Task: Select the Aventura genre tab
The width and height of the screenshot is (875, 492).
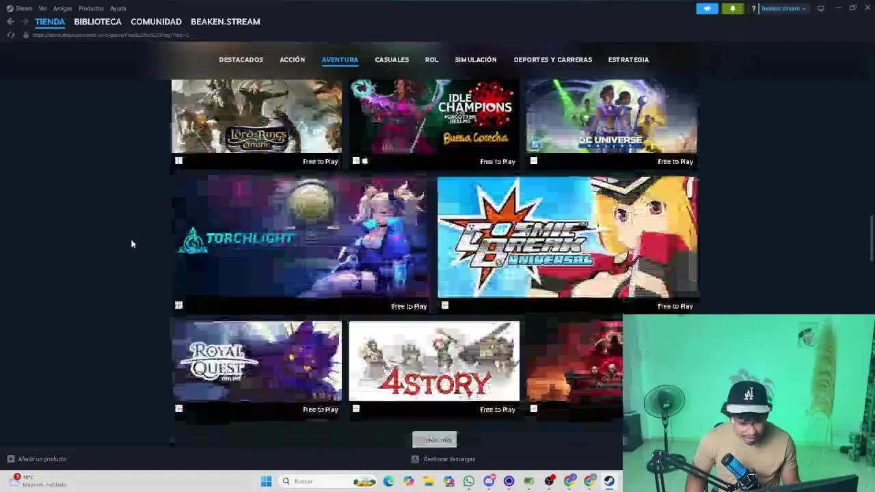Action: 340,59
